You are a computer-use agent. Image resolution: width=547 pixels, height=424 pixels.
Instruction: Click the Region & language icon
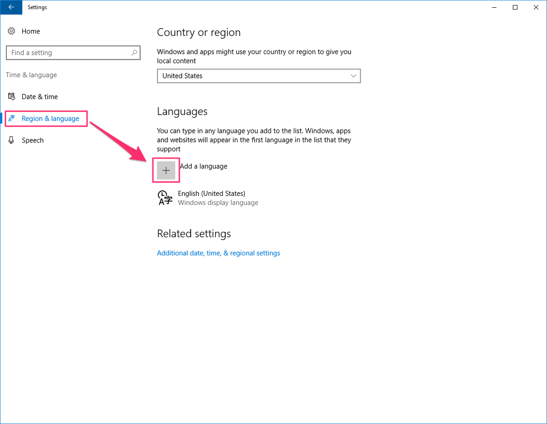(x=11, y=118)
